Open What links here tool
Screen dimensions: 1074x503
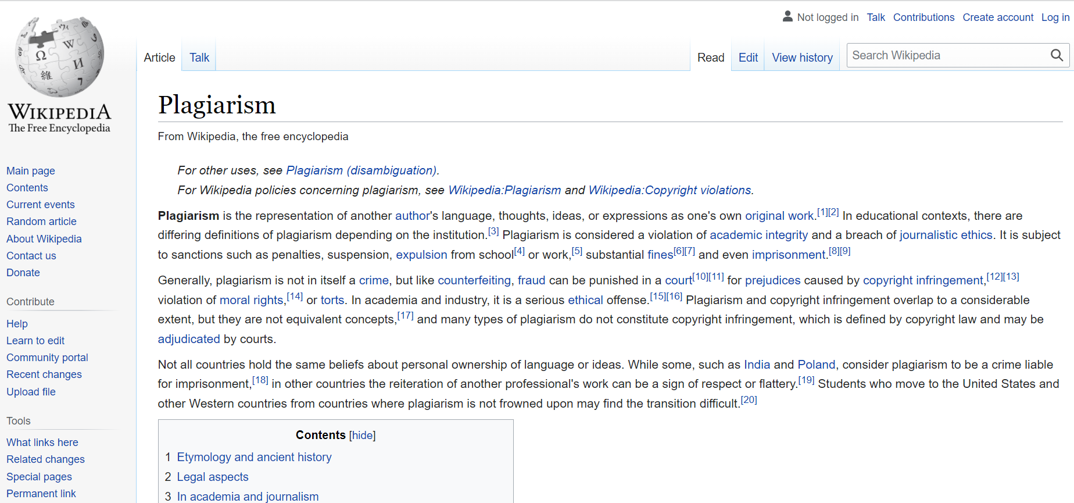coord(42,443)
